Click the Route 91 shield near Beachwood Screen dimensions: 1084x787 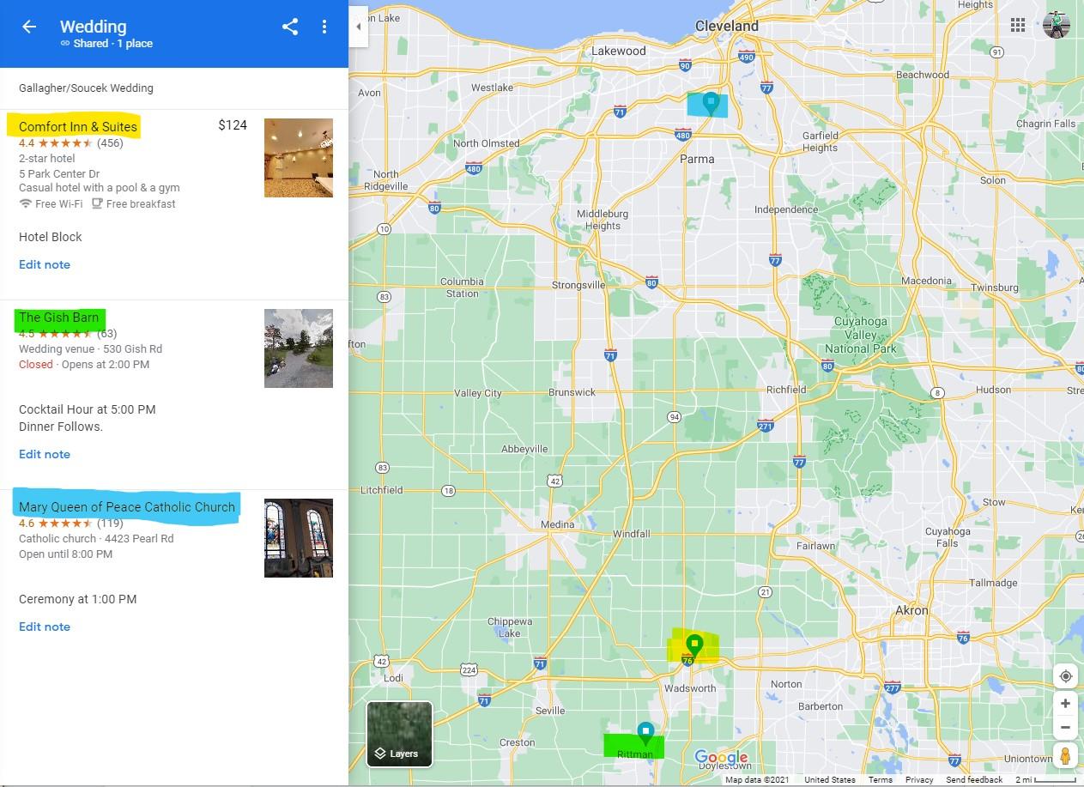(996, 52)
